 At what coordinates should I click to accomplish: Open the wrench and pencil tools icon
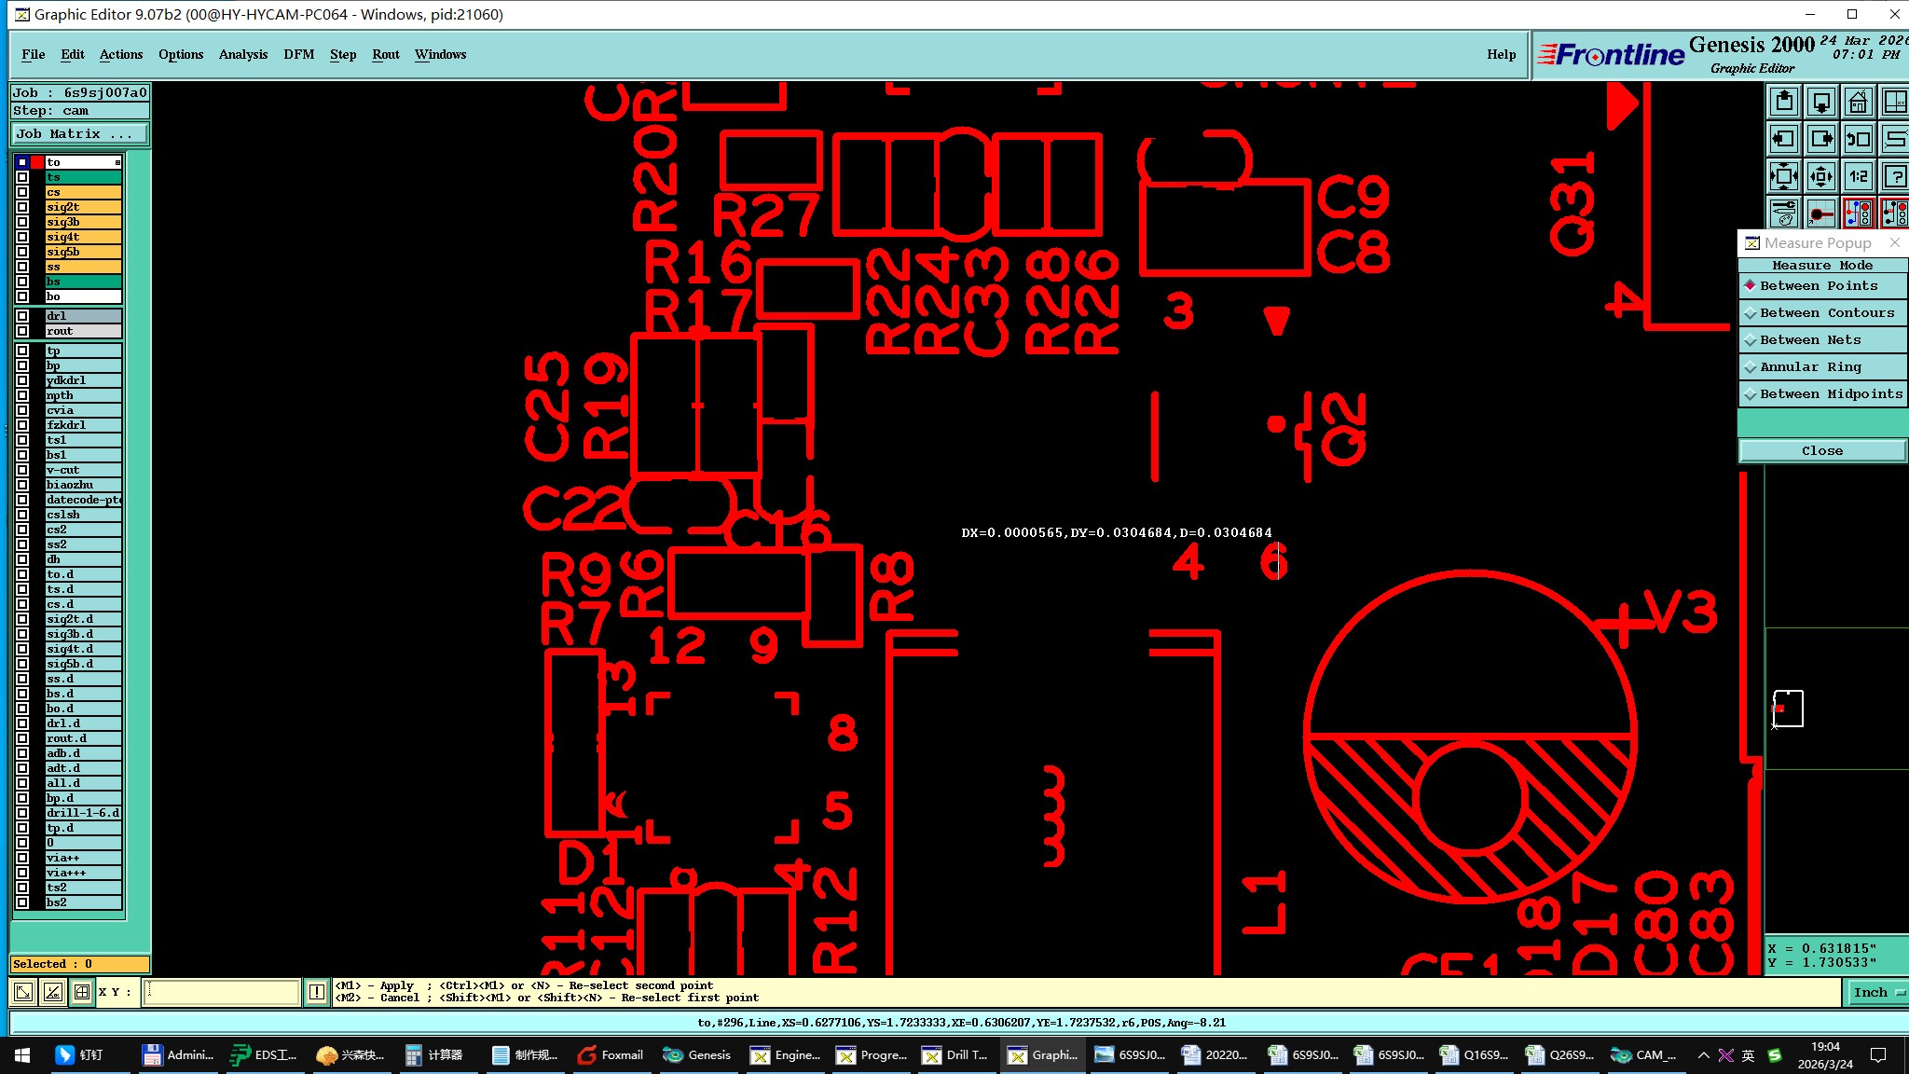[1784, 213]
